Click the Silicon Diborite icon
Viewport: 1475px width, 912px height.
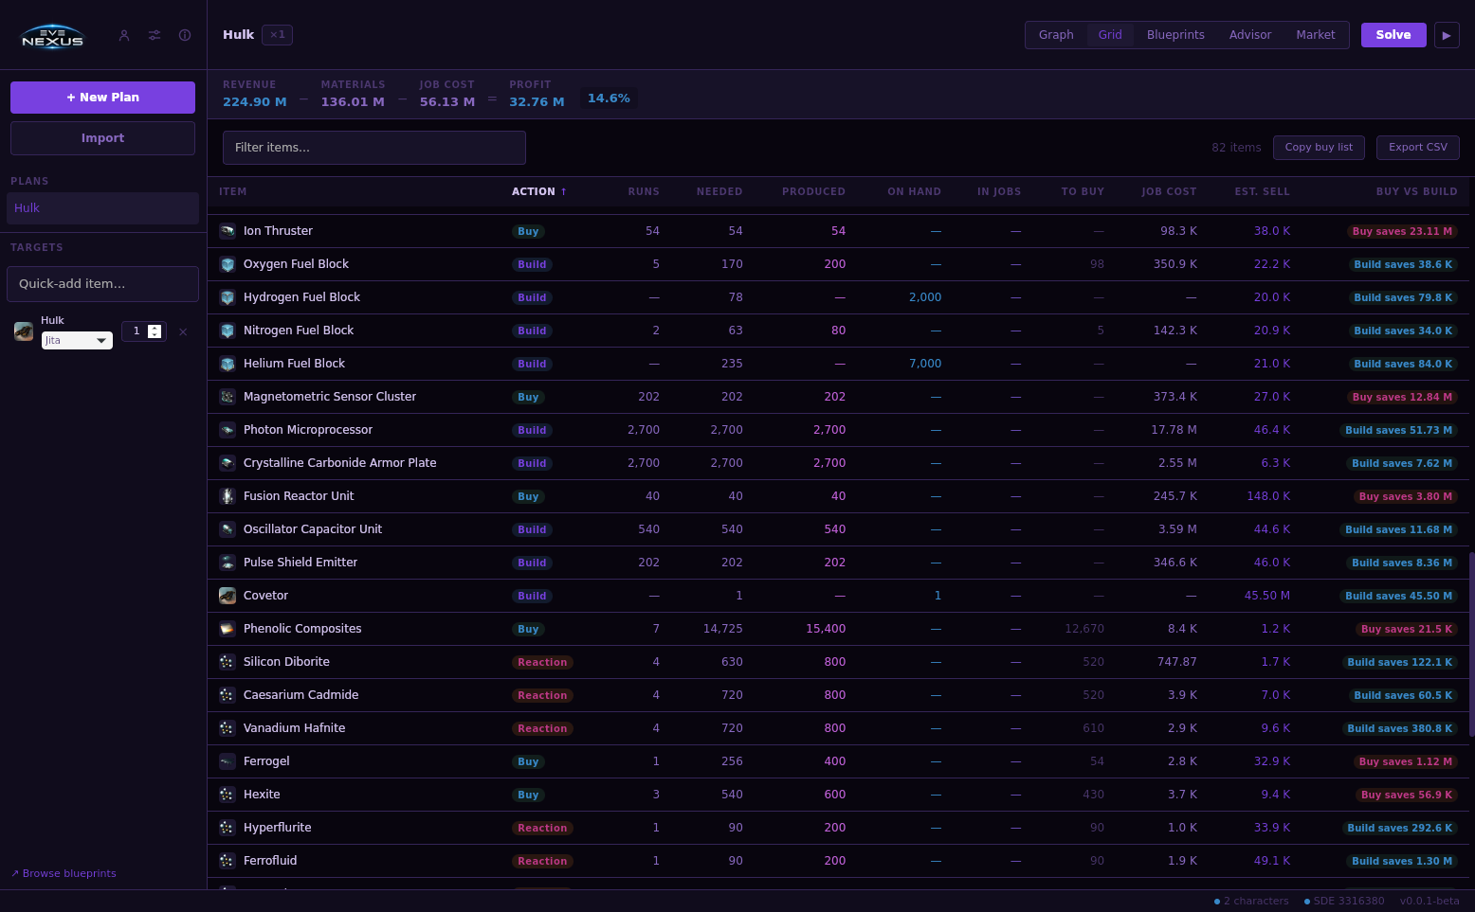[228, 662]
